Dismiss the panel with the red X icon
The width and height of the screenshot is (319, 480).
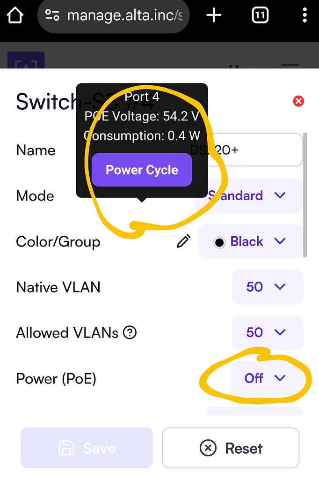click(298, 101)
